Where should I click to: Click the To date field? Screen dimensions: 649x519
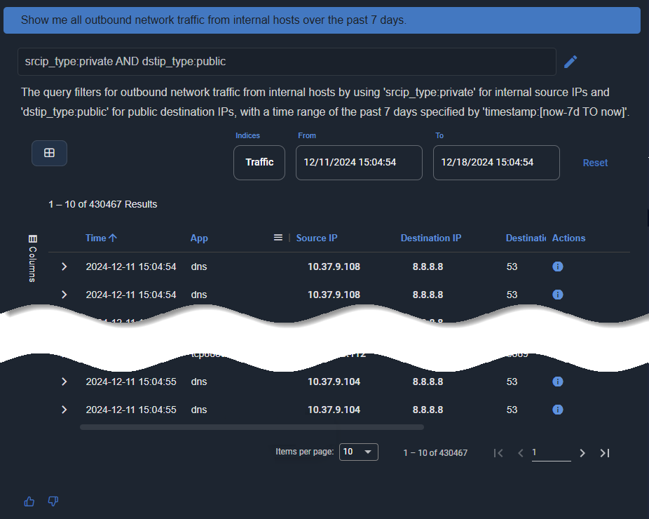point(496,163)
